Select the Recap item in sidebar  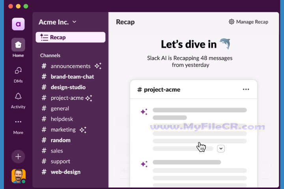point(71,37)
